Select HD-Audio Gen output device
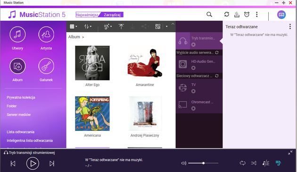This screenshot has height=172, width=297. tap(199, 64)
